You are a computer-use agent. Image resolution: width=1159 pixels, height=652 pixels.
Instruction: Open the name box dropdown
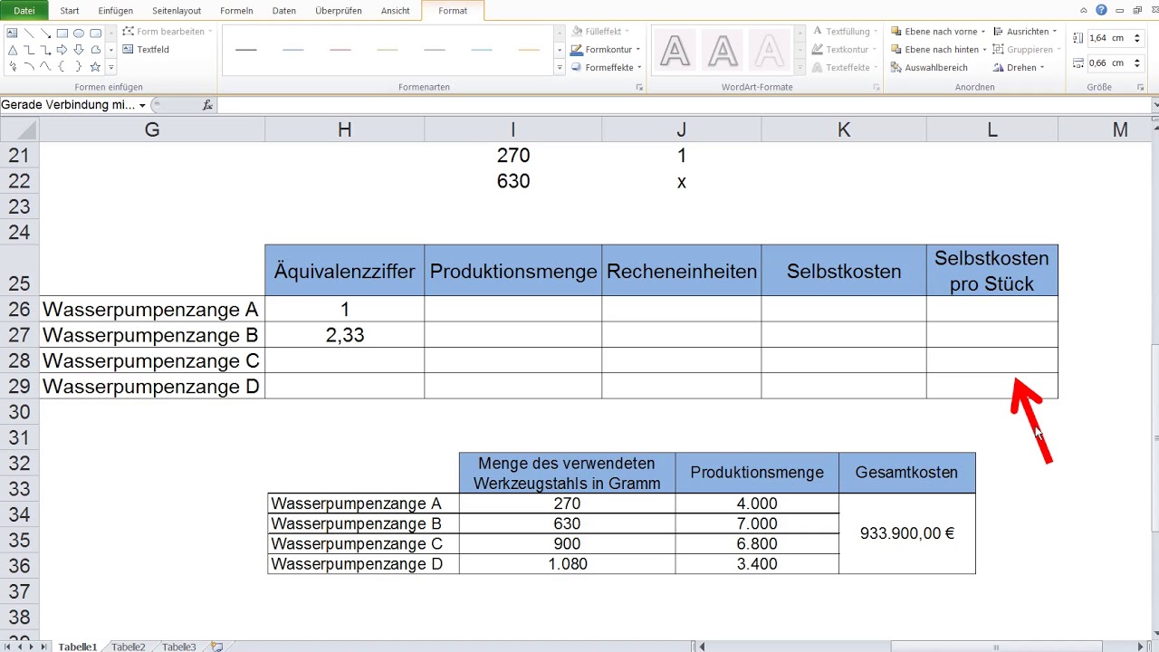coord(142,105)
